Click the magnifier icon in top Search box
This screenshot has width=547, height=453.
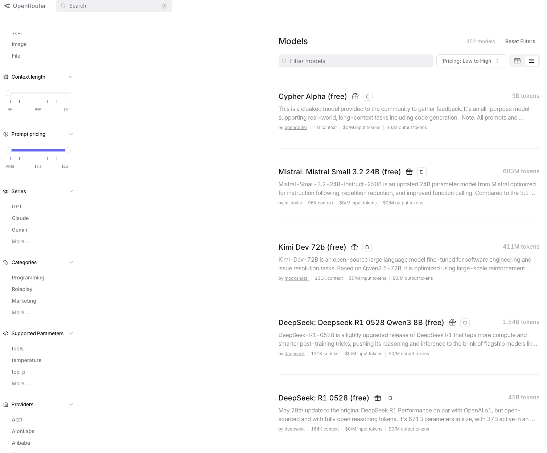[63, 6]
